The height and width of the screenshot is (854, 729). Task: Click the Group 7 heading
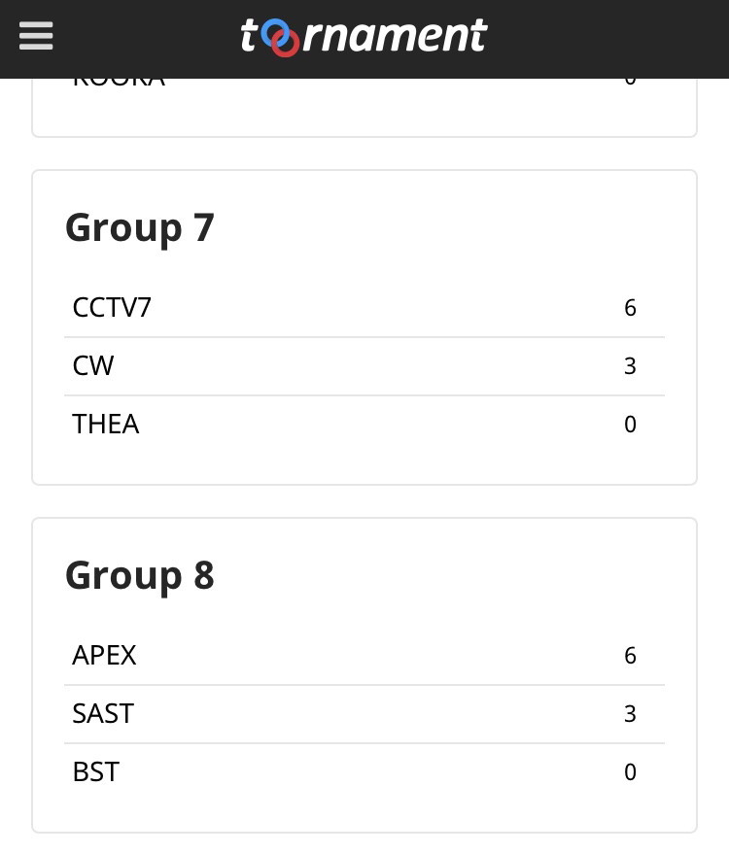140,227
